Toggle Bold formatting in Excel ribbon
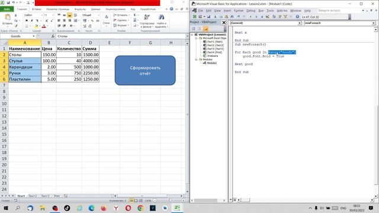 (27, 21)
